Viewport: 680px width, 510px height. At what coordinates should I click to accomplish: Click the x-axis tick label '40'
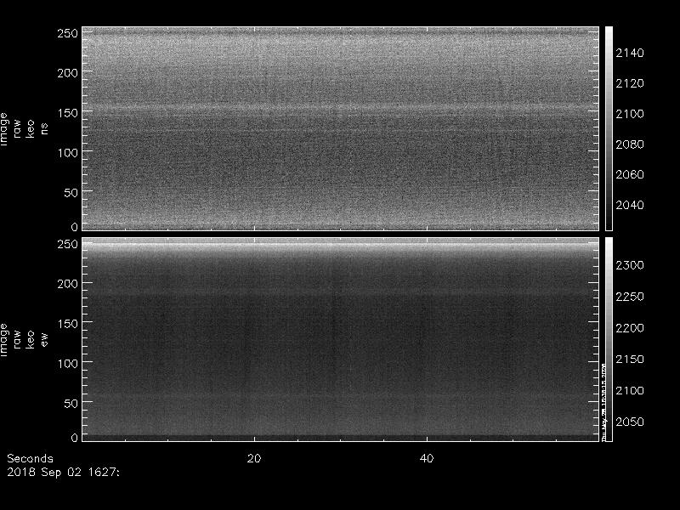pyautogui.click(x=427, y=458)
